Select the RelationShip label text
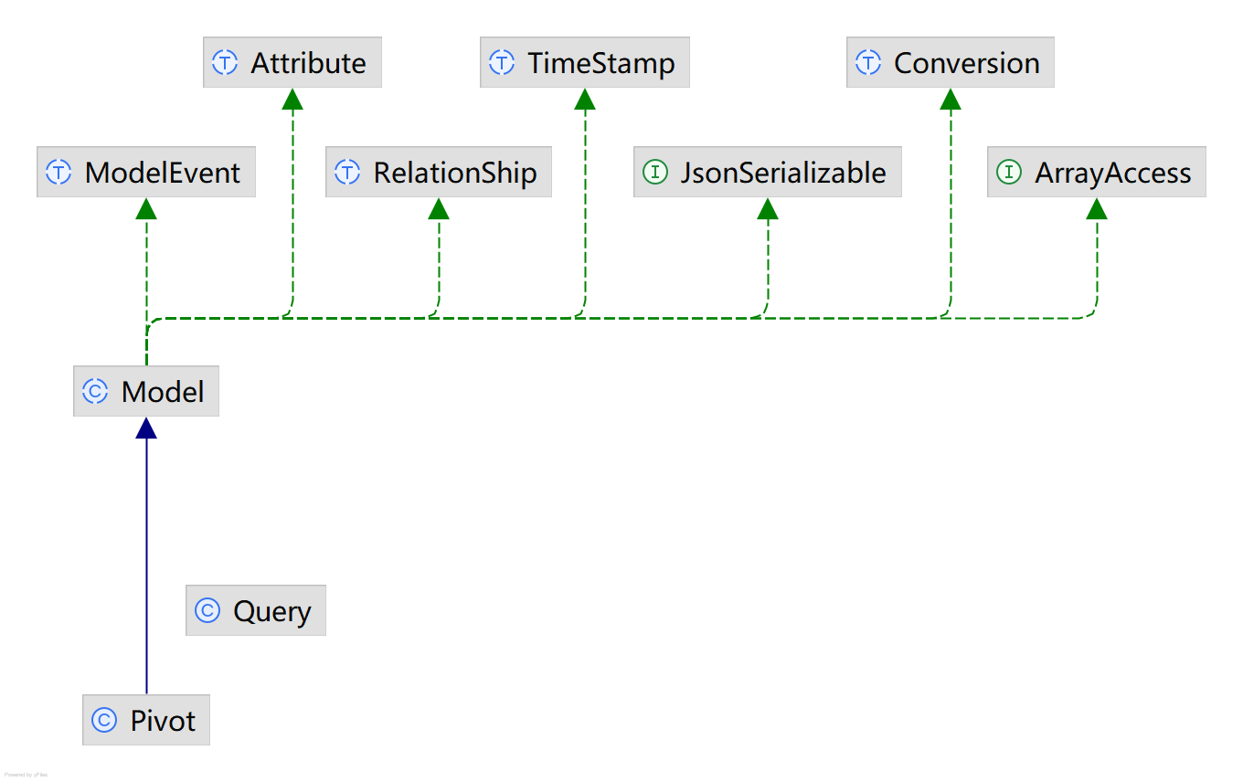 [455, 173]
